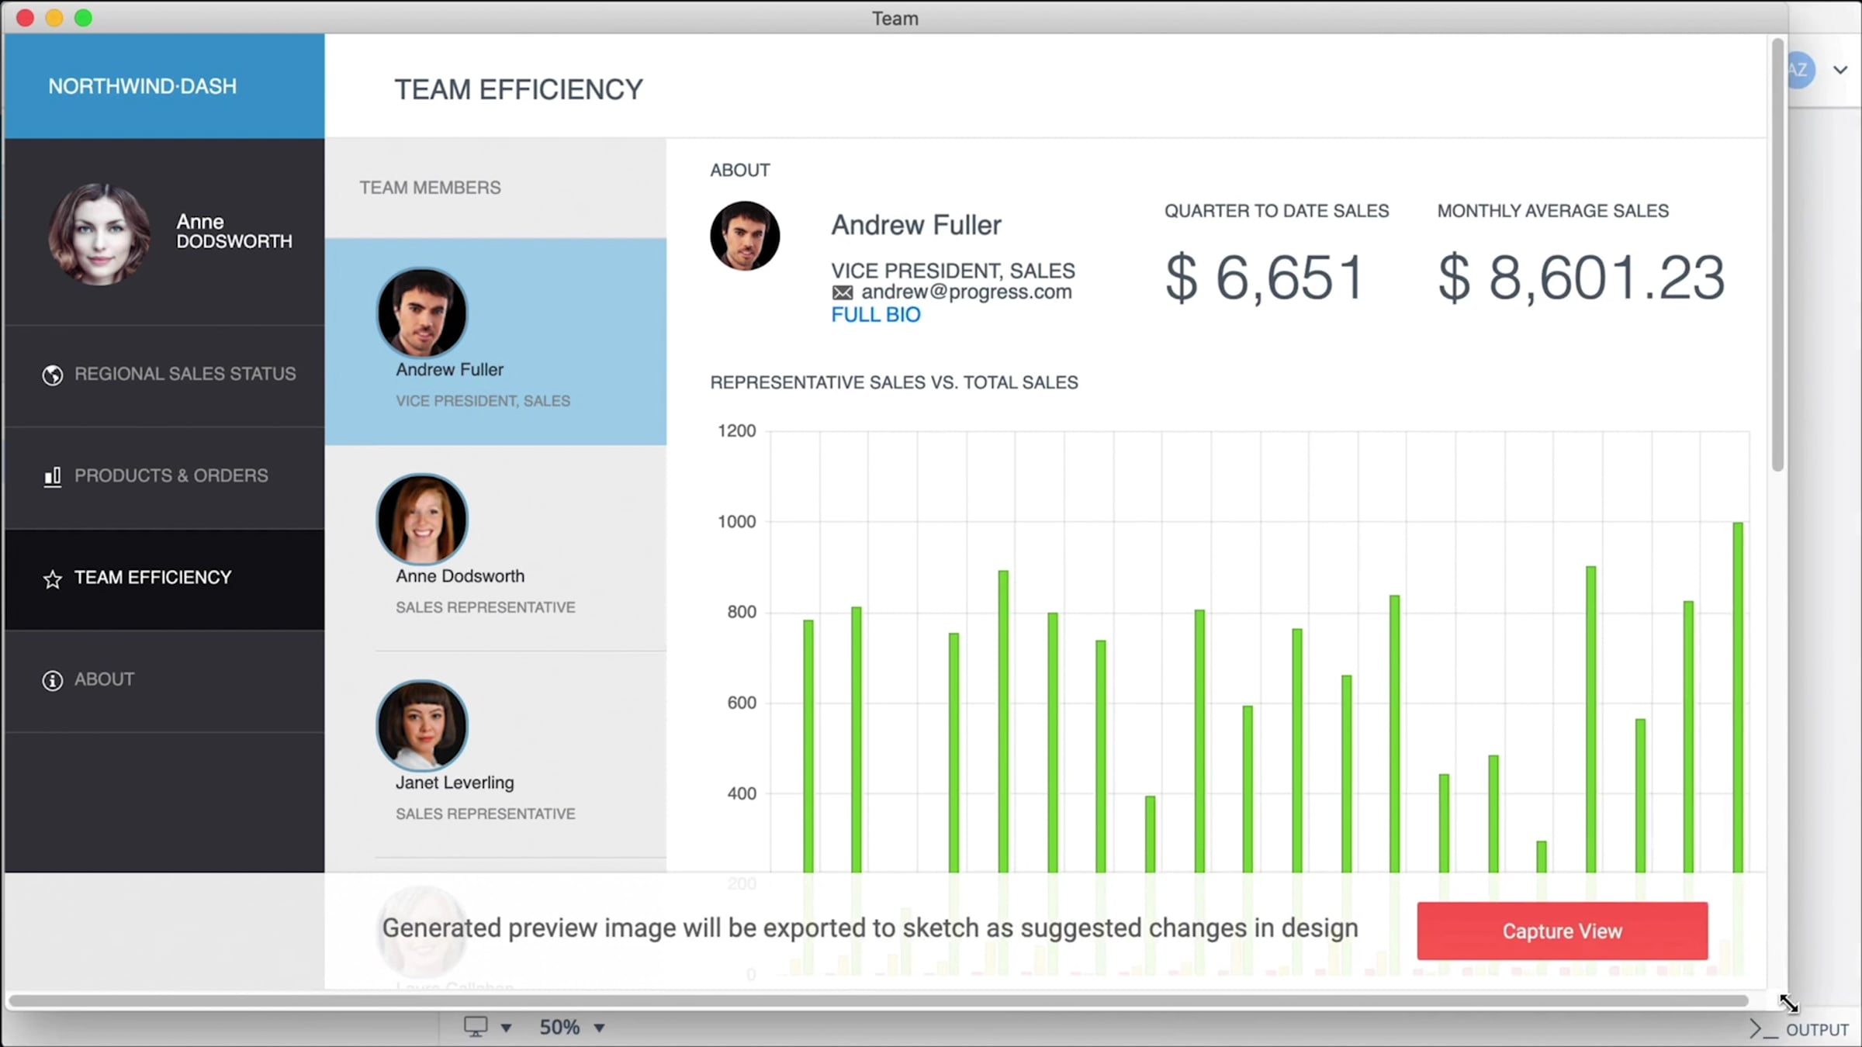Click the vertical scrollbar thumb of the preview

click(x=1777, y=256)
